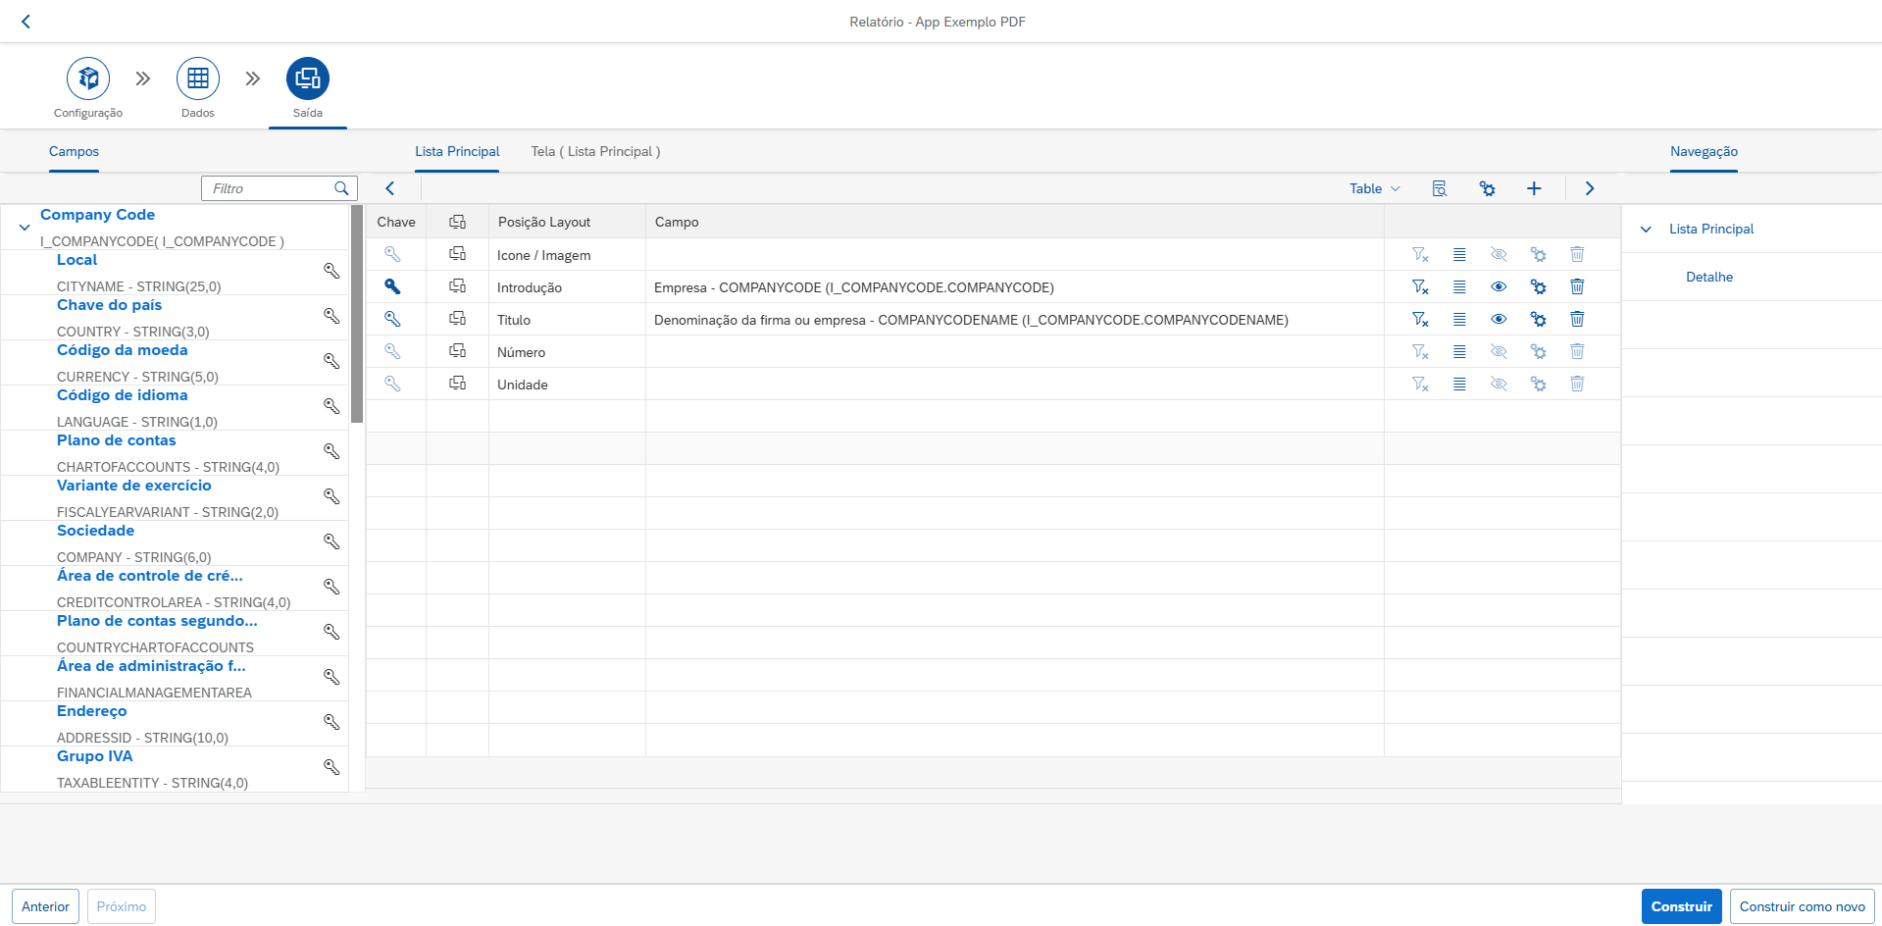Viewport: 1882px width, 926px height.
Task: Delete the Introdução row with the trash icon
Action: [1577, 286]
